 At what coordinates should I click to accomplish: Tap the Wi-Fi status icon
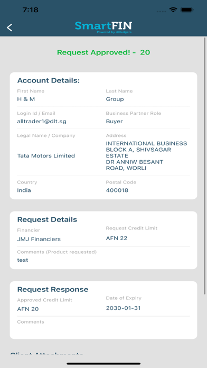click(x=173, y=10)
